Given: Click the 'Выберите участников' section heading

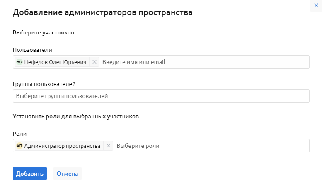Looking at the screenshot, I should 44,32.
